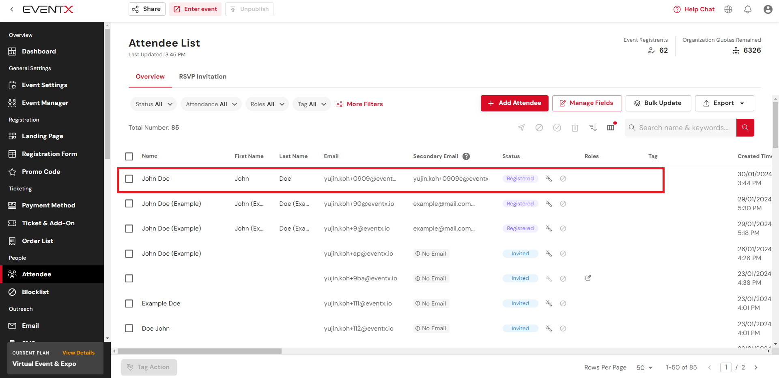Screen dimensions: 779x378
Task: Click the sort order toolbar icon
Action: click(x=593, y=128)
